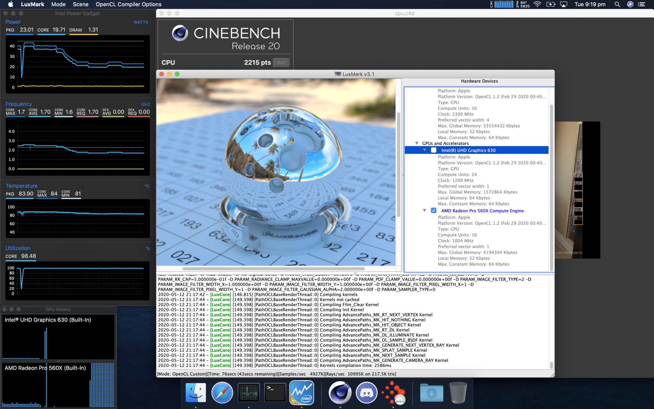Enable the Intel(R) UHD Graphics 630 device checkbox

(433, 150)
